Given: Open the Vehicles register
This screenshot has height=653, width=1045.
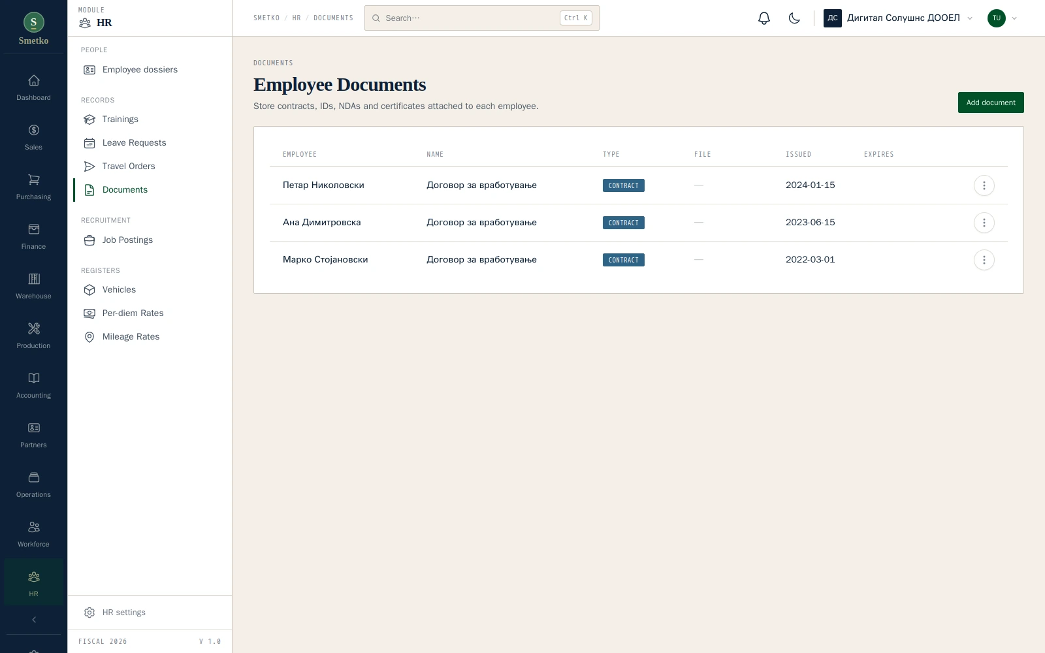Looking at the screenshot, I should click(150, 290).
